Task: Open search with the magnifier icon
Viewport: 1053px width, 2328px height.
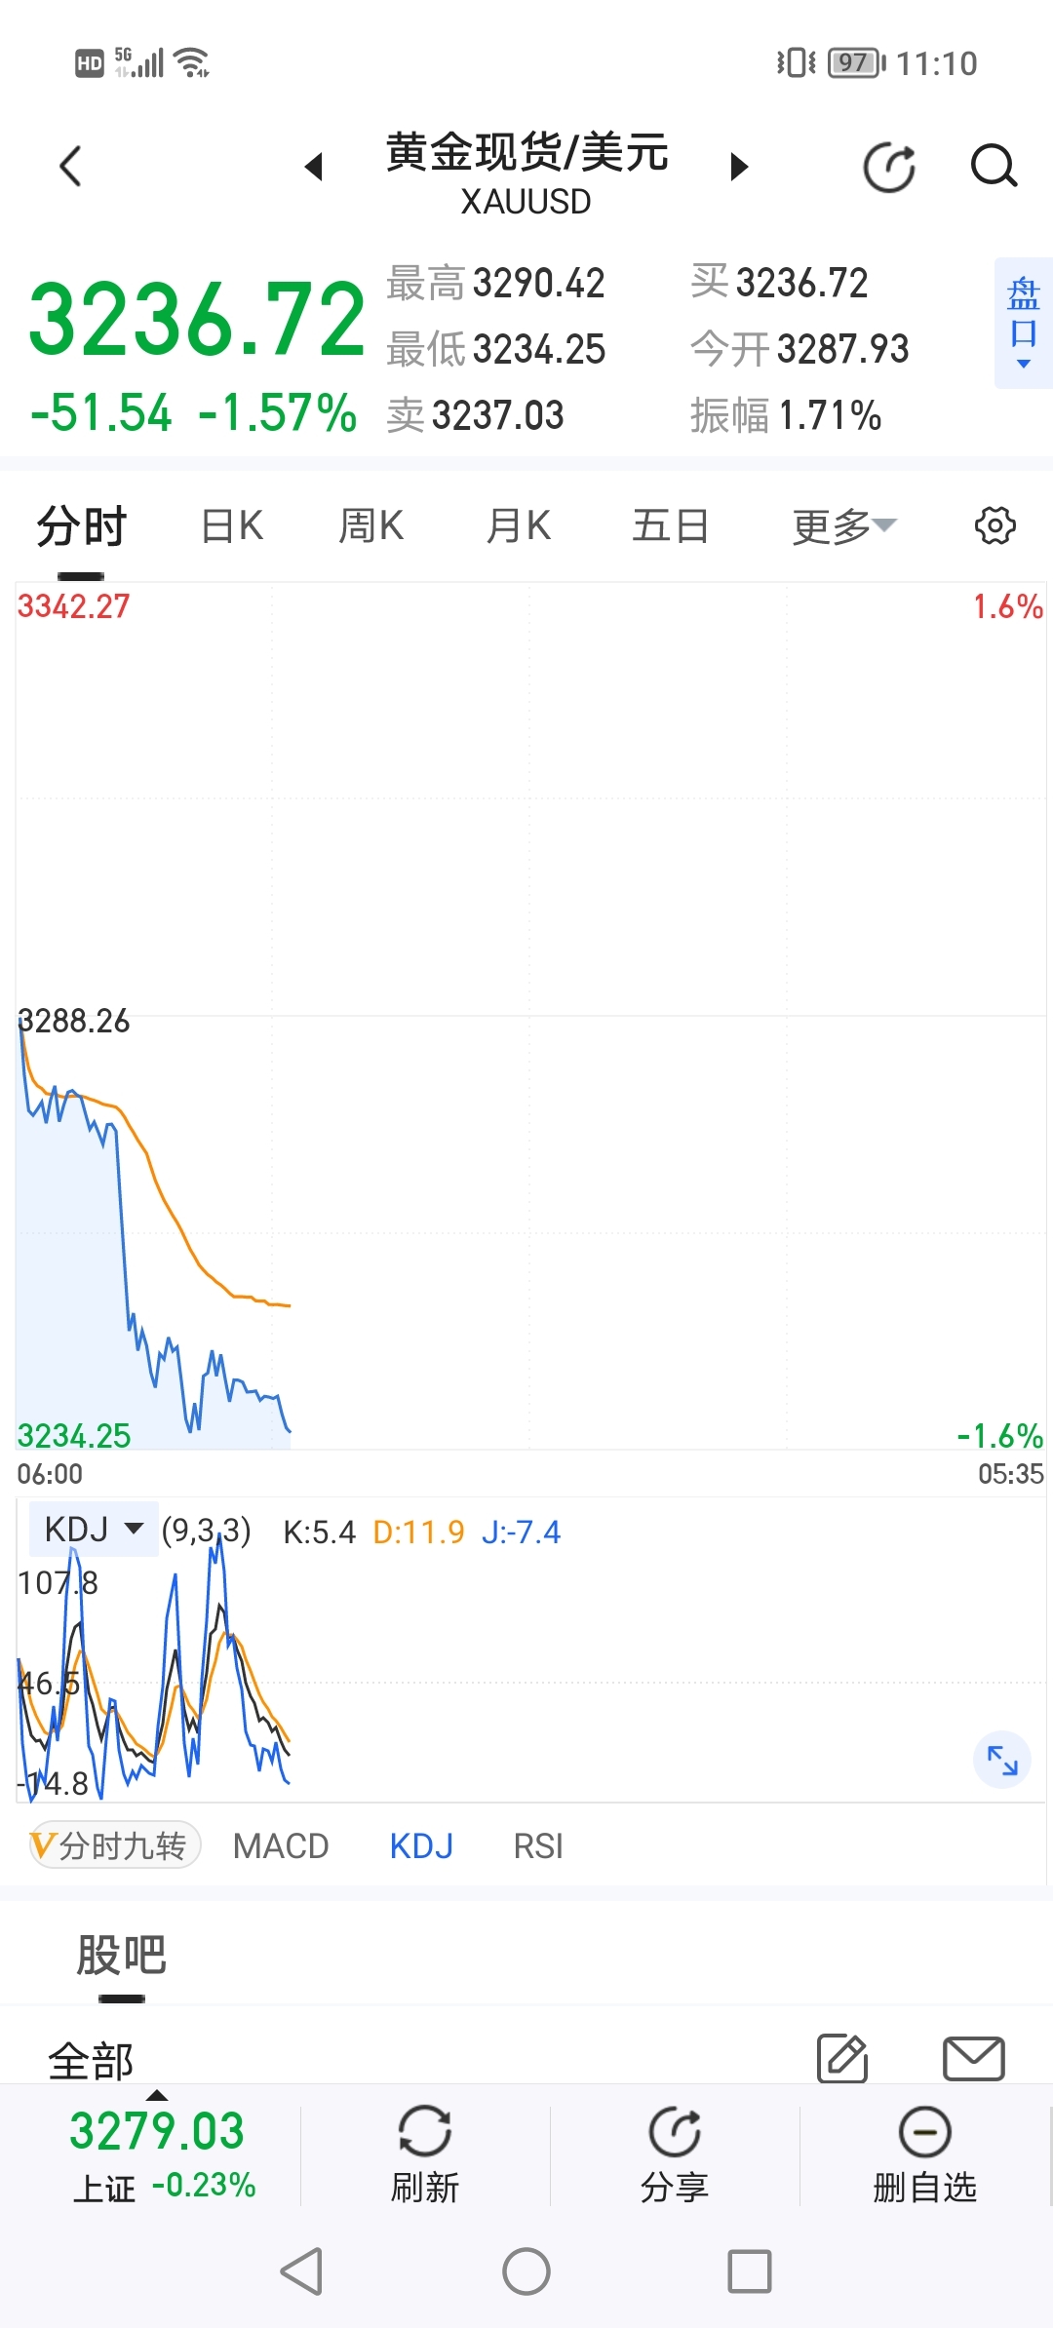Action: point(994,167)
